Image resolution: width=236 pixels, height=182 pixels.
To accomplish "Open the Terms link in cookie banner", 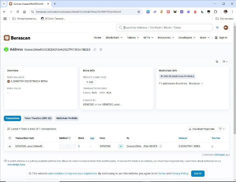I will click(x=162, y=173).
